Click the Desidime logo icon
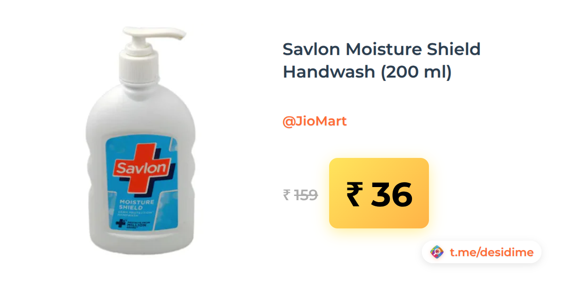565x282 pixels. coord(437,252)
